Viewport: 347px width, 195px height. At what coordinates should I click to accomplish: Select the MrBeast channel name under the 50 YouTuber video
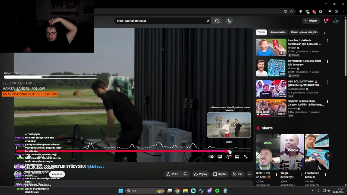click(x=292, y=69)
